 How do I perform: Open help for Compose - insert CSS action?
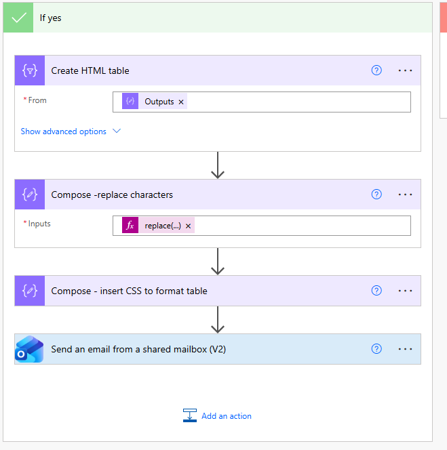376,291
